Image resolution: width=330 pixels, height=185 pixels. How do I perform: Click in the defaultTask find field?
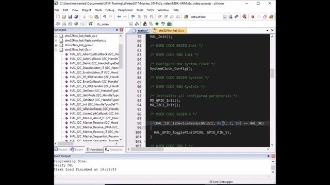pos(206,17)
